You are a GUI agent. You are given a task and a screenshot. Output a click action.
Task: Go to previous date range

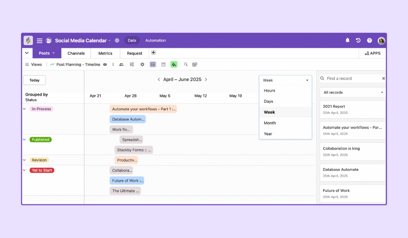pos(159,80)
